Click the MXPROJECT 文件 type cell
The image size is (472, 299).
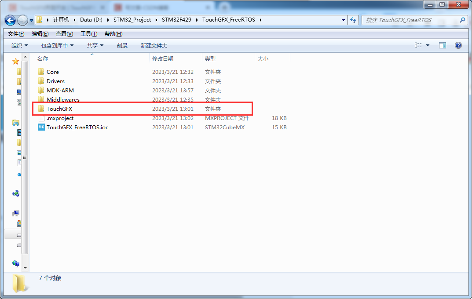coord(227,118)
